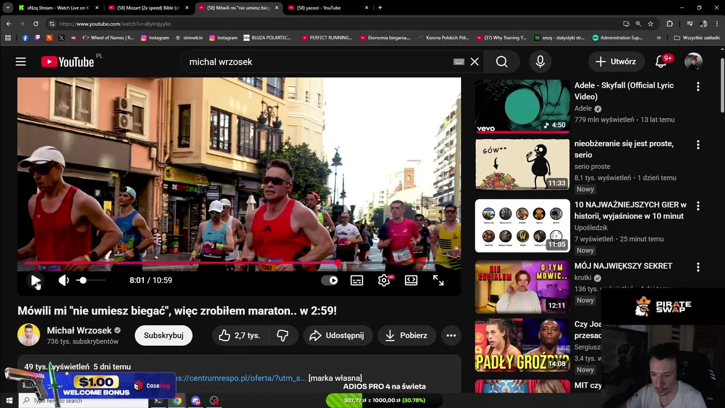Open the Michał Wrzosek channel name link
The width and height of the screenshot is (725, 408).
[x=79, y=330]
